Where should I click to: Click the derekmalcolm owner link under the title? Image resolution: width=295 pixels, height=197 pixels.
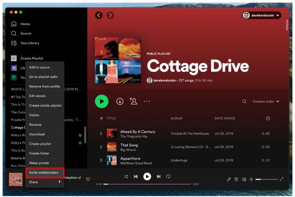pos(164,80)
